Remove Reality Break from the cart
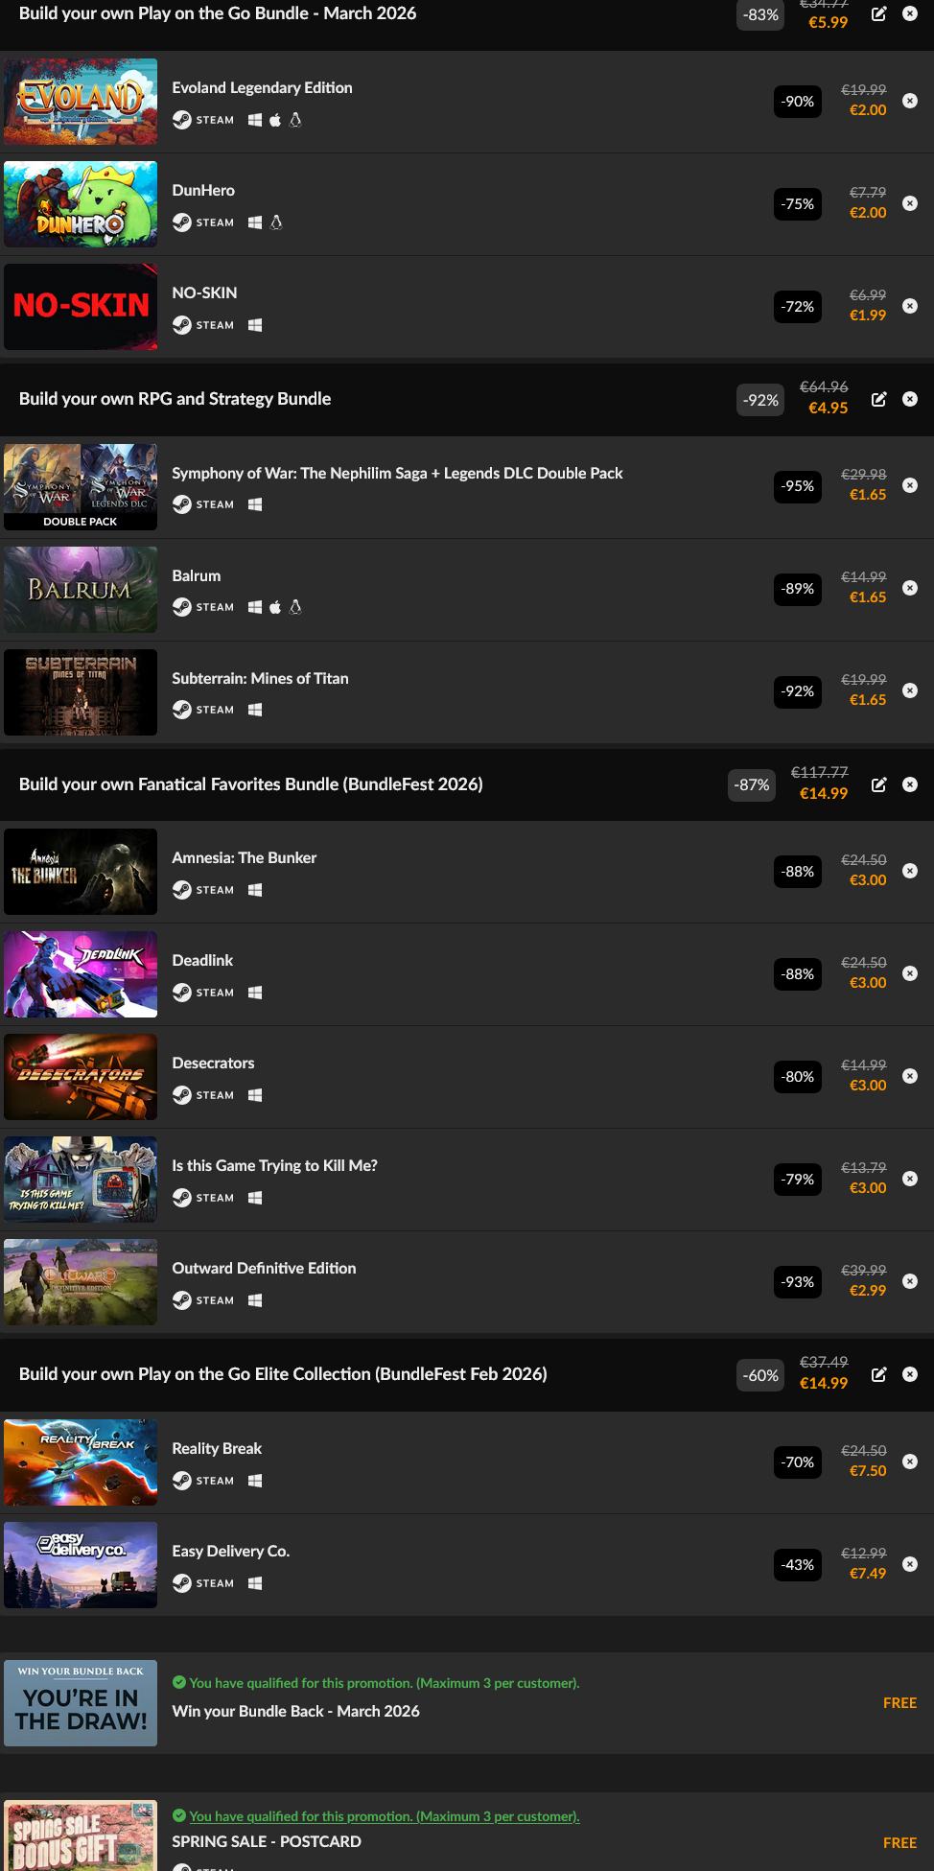The height and width of the screenshot is (1871, 934). pyautogui.click(x=910, y=1462)
